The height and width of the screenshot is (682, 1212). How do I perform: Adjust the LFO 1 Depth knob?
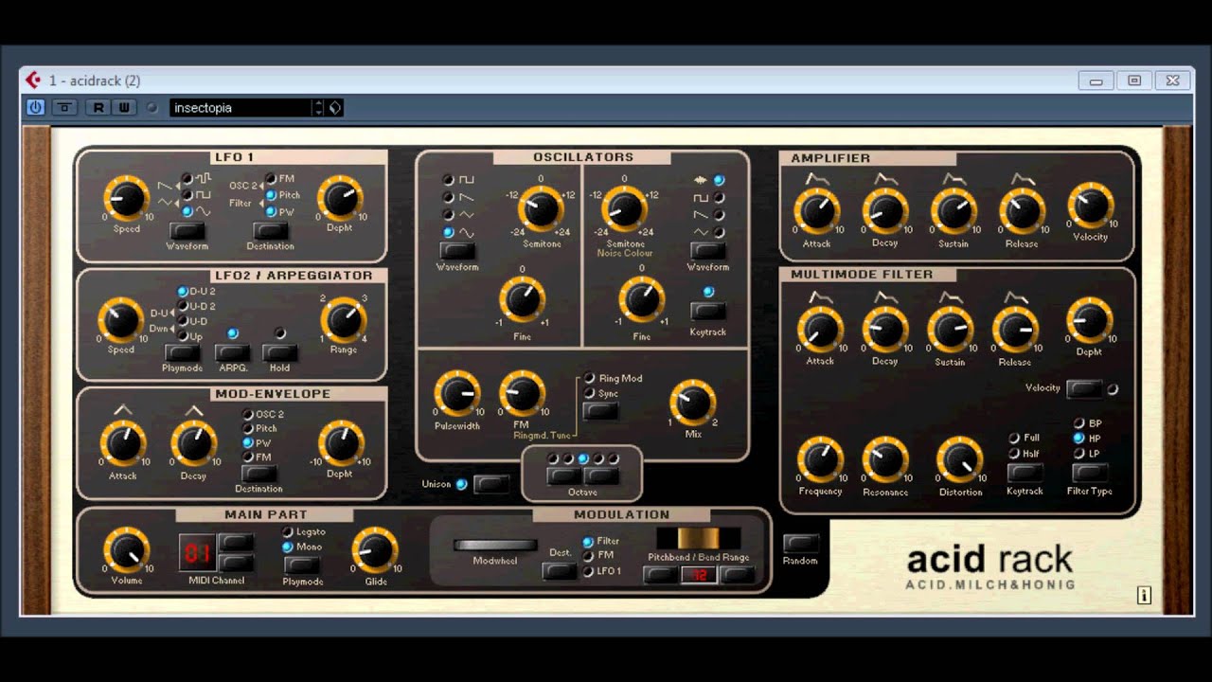[x=339, y=198]
